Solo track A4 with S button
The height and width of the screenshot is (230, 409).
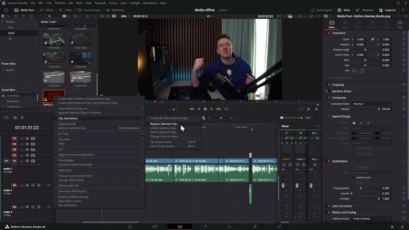tap(33, 207)
